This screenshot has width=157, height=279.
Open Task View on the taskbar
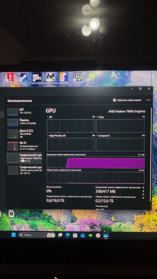click(x=60, y=235)
